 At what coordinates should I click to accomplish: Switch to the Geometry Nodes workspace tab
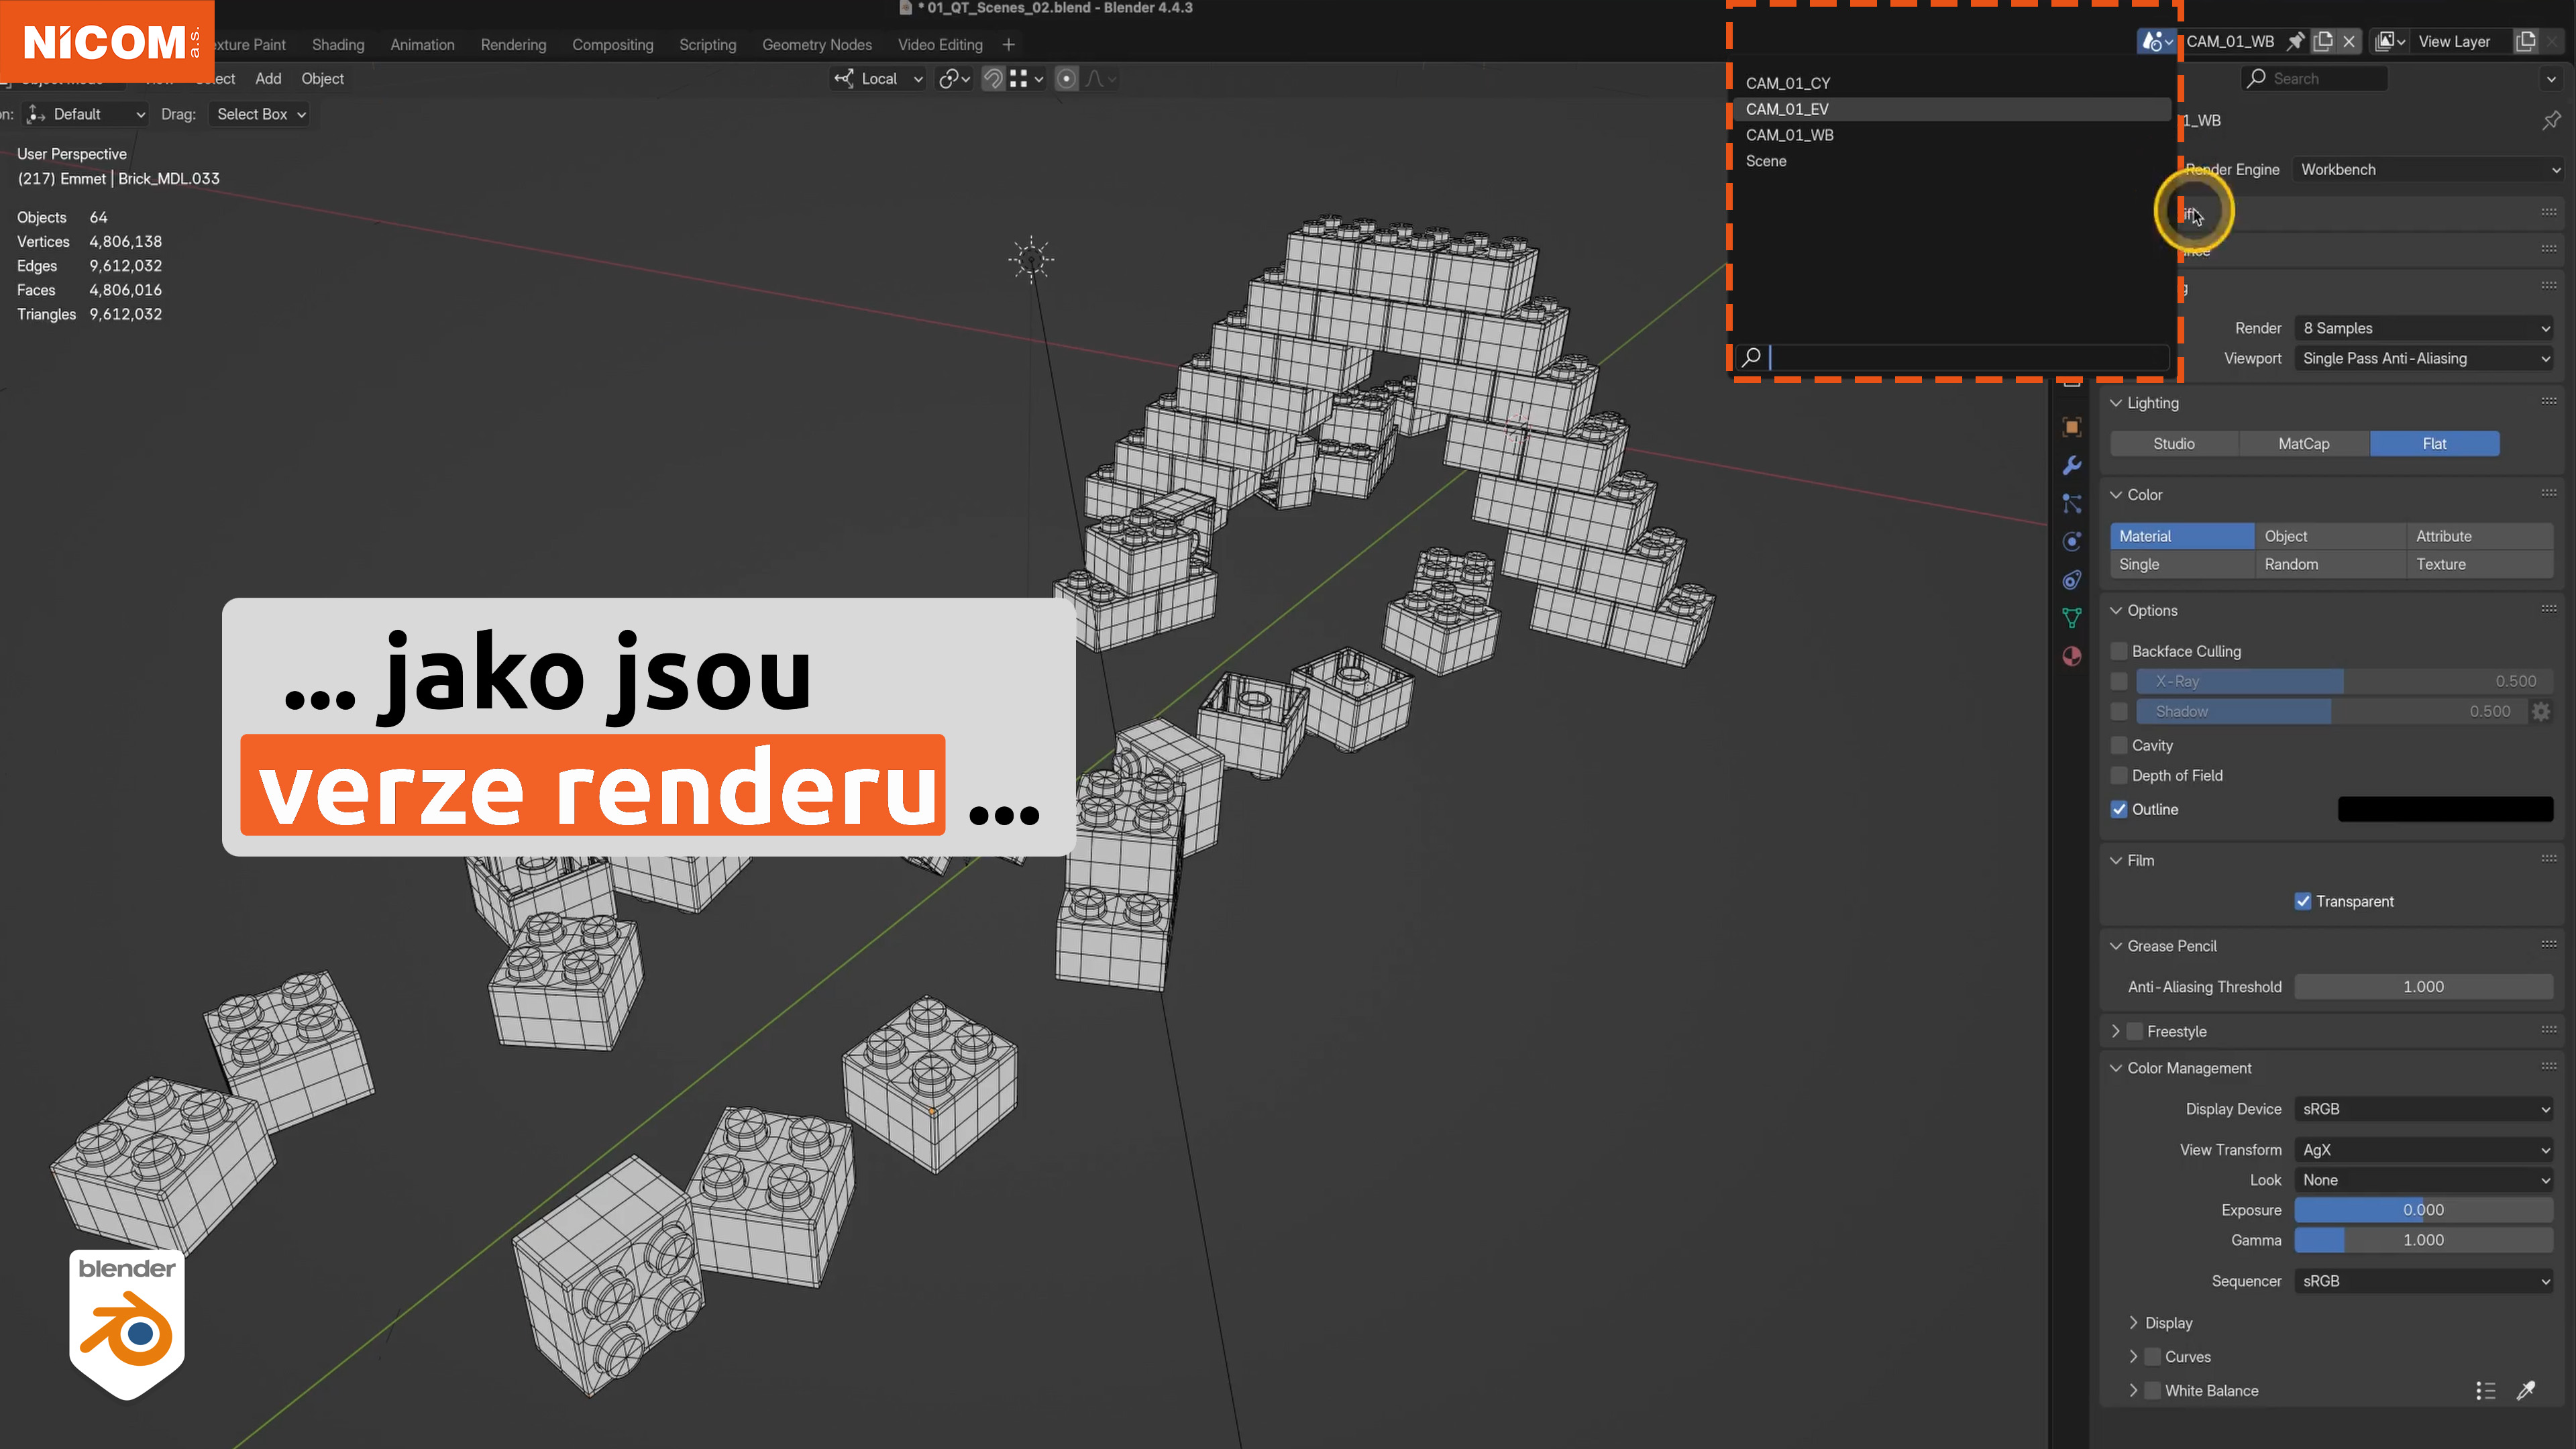[816, 44]
